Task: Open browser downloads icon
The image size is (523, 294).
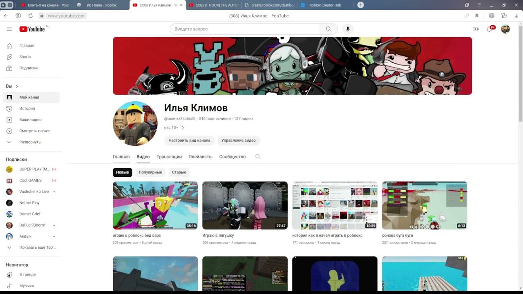Action: pos(516,16)
